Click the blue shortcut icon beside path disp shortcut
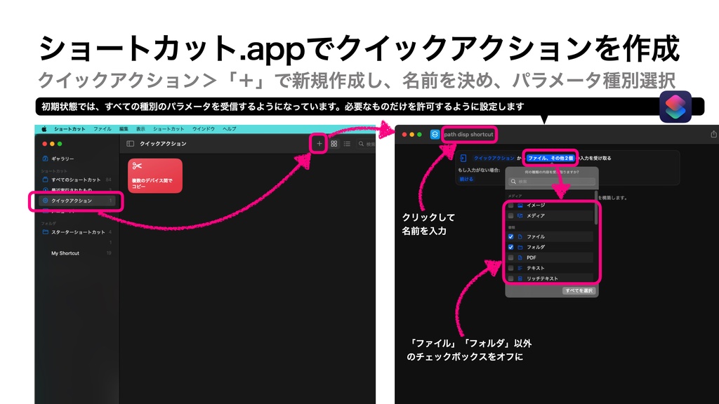Screen dimensions: 719x404 [435, 135]
